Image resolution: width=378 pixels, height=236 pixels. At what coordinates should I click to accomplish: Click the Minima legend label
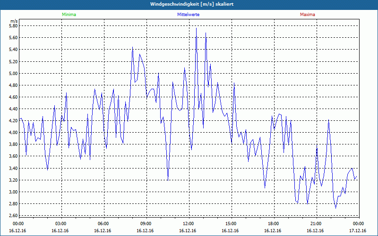click(x=69, y=15)
